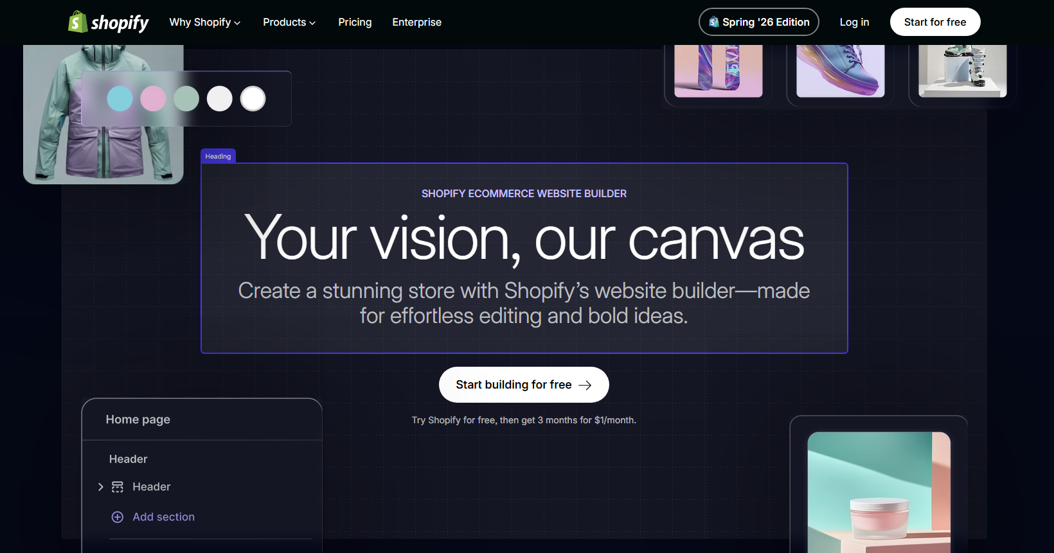Screen dimensions: 1054x553
Task: Select the pink color swatch
Action: [x=153, y=98]
